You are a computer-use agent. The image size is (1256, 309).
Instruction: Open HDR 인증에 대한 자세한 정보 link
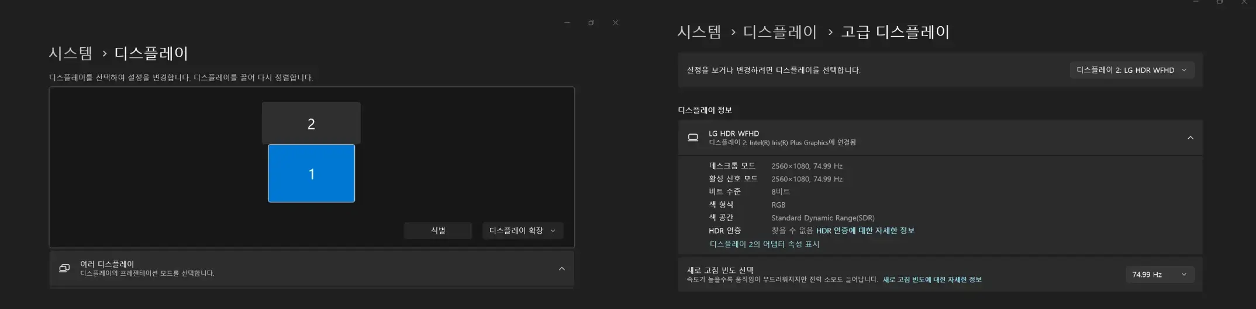coord(865,230)
